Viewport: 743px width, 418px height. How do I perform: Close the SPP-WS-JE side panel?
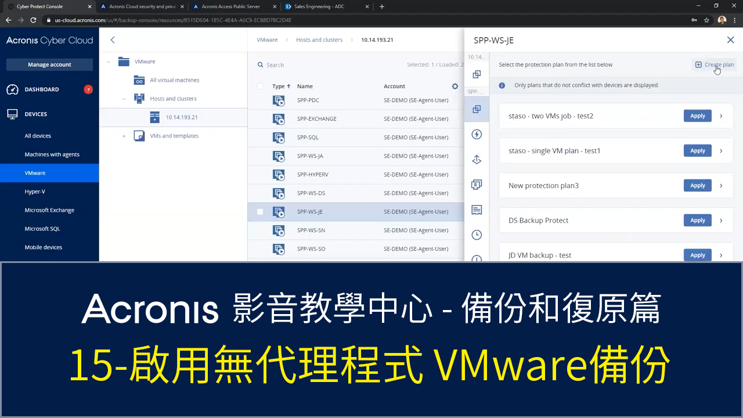coord(730,40)
